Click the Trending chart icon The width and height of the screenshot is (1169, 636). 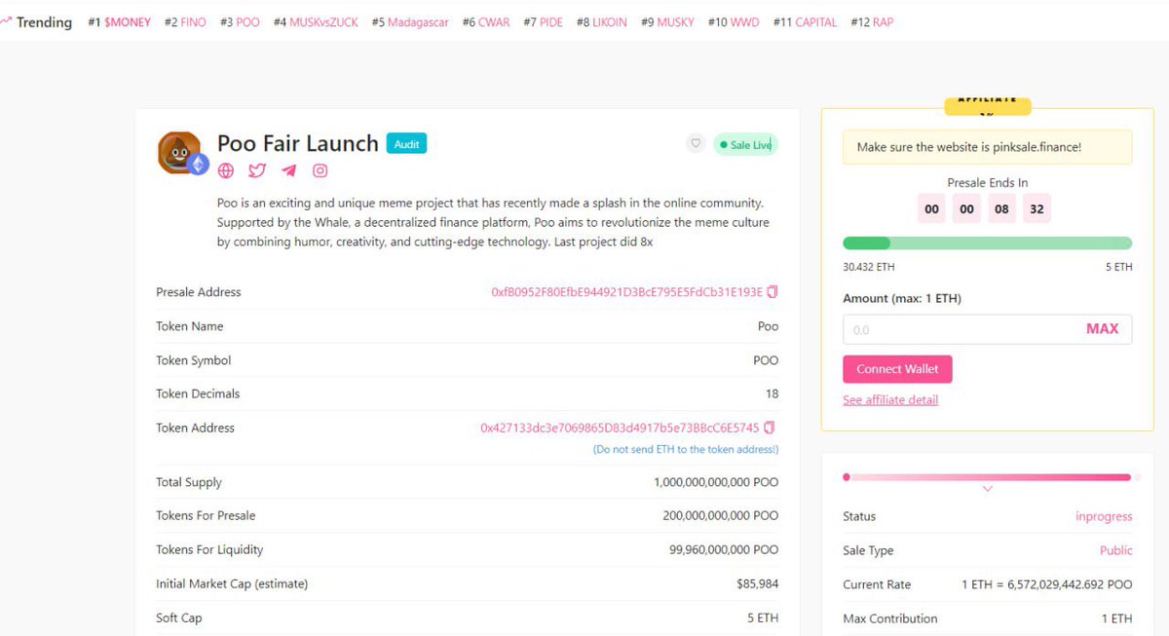pyautogui.click(x=6, y=21)
